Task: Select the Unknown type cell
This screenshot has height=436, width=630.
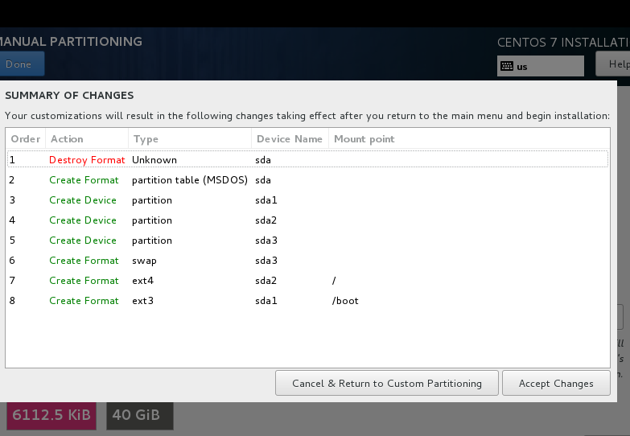Action: click(154, 160)
